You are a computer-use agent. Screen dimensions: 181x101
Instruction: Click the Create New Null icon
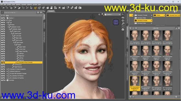pyautogui.click(x=23, y=8)
